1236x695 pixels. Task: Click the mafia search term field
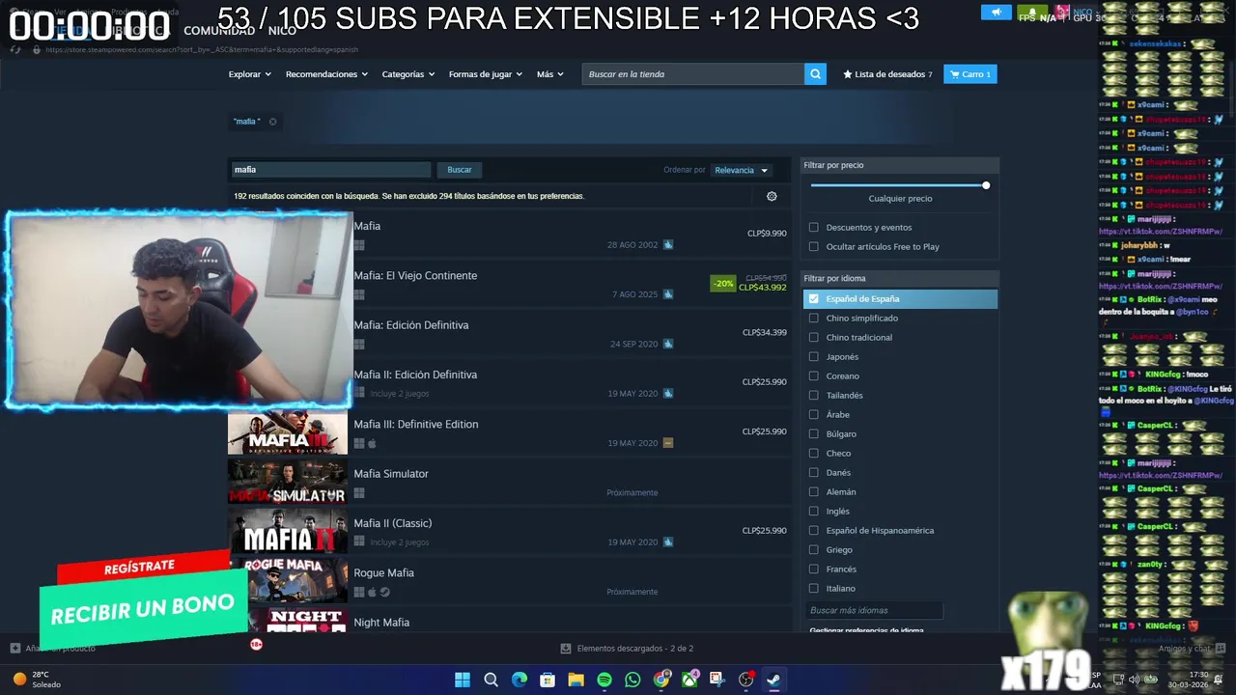(x=330, y=170)
